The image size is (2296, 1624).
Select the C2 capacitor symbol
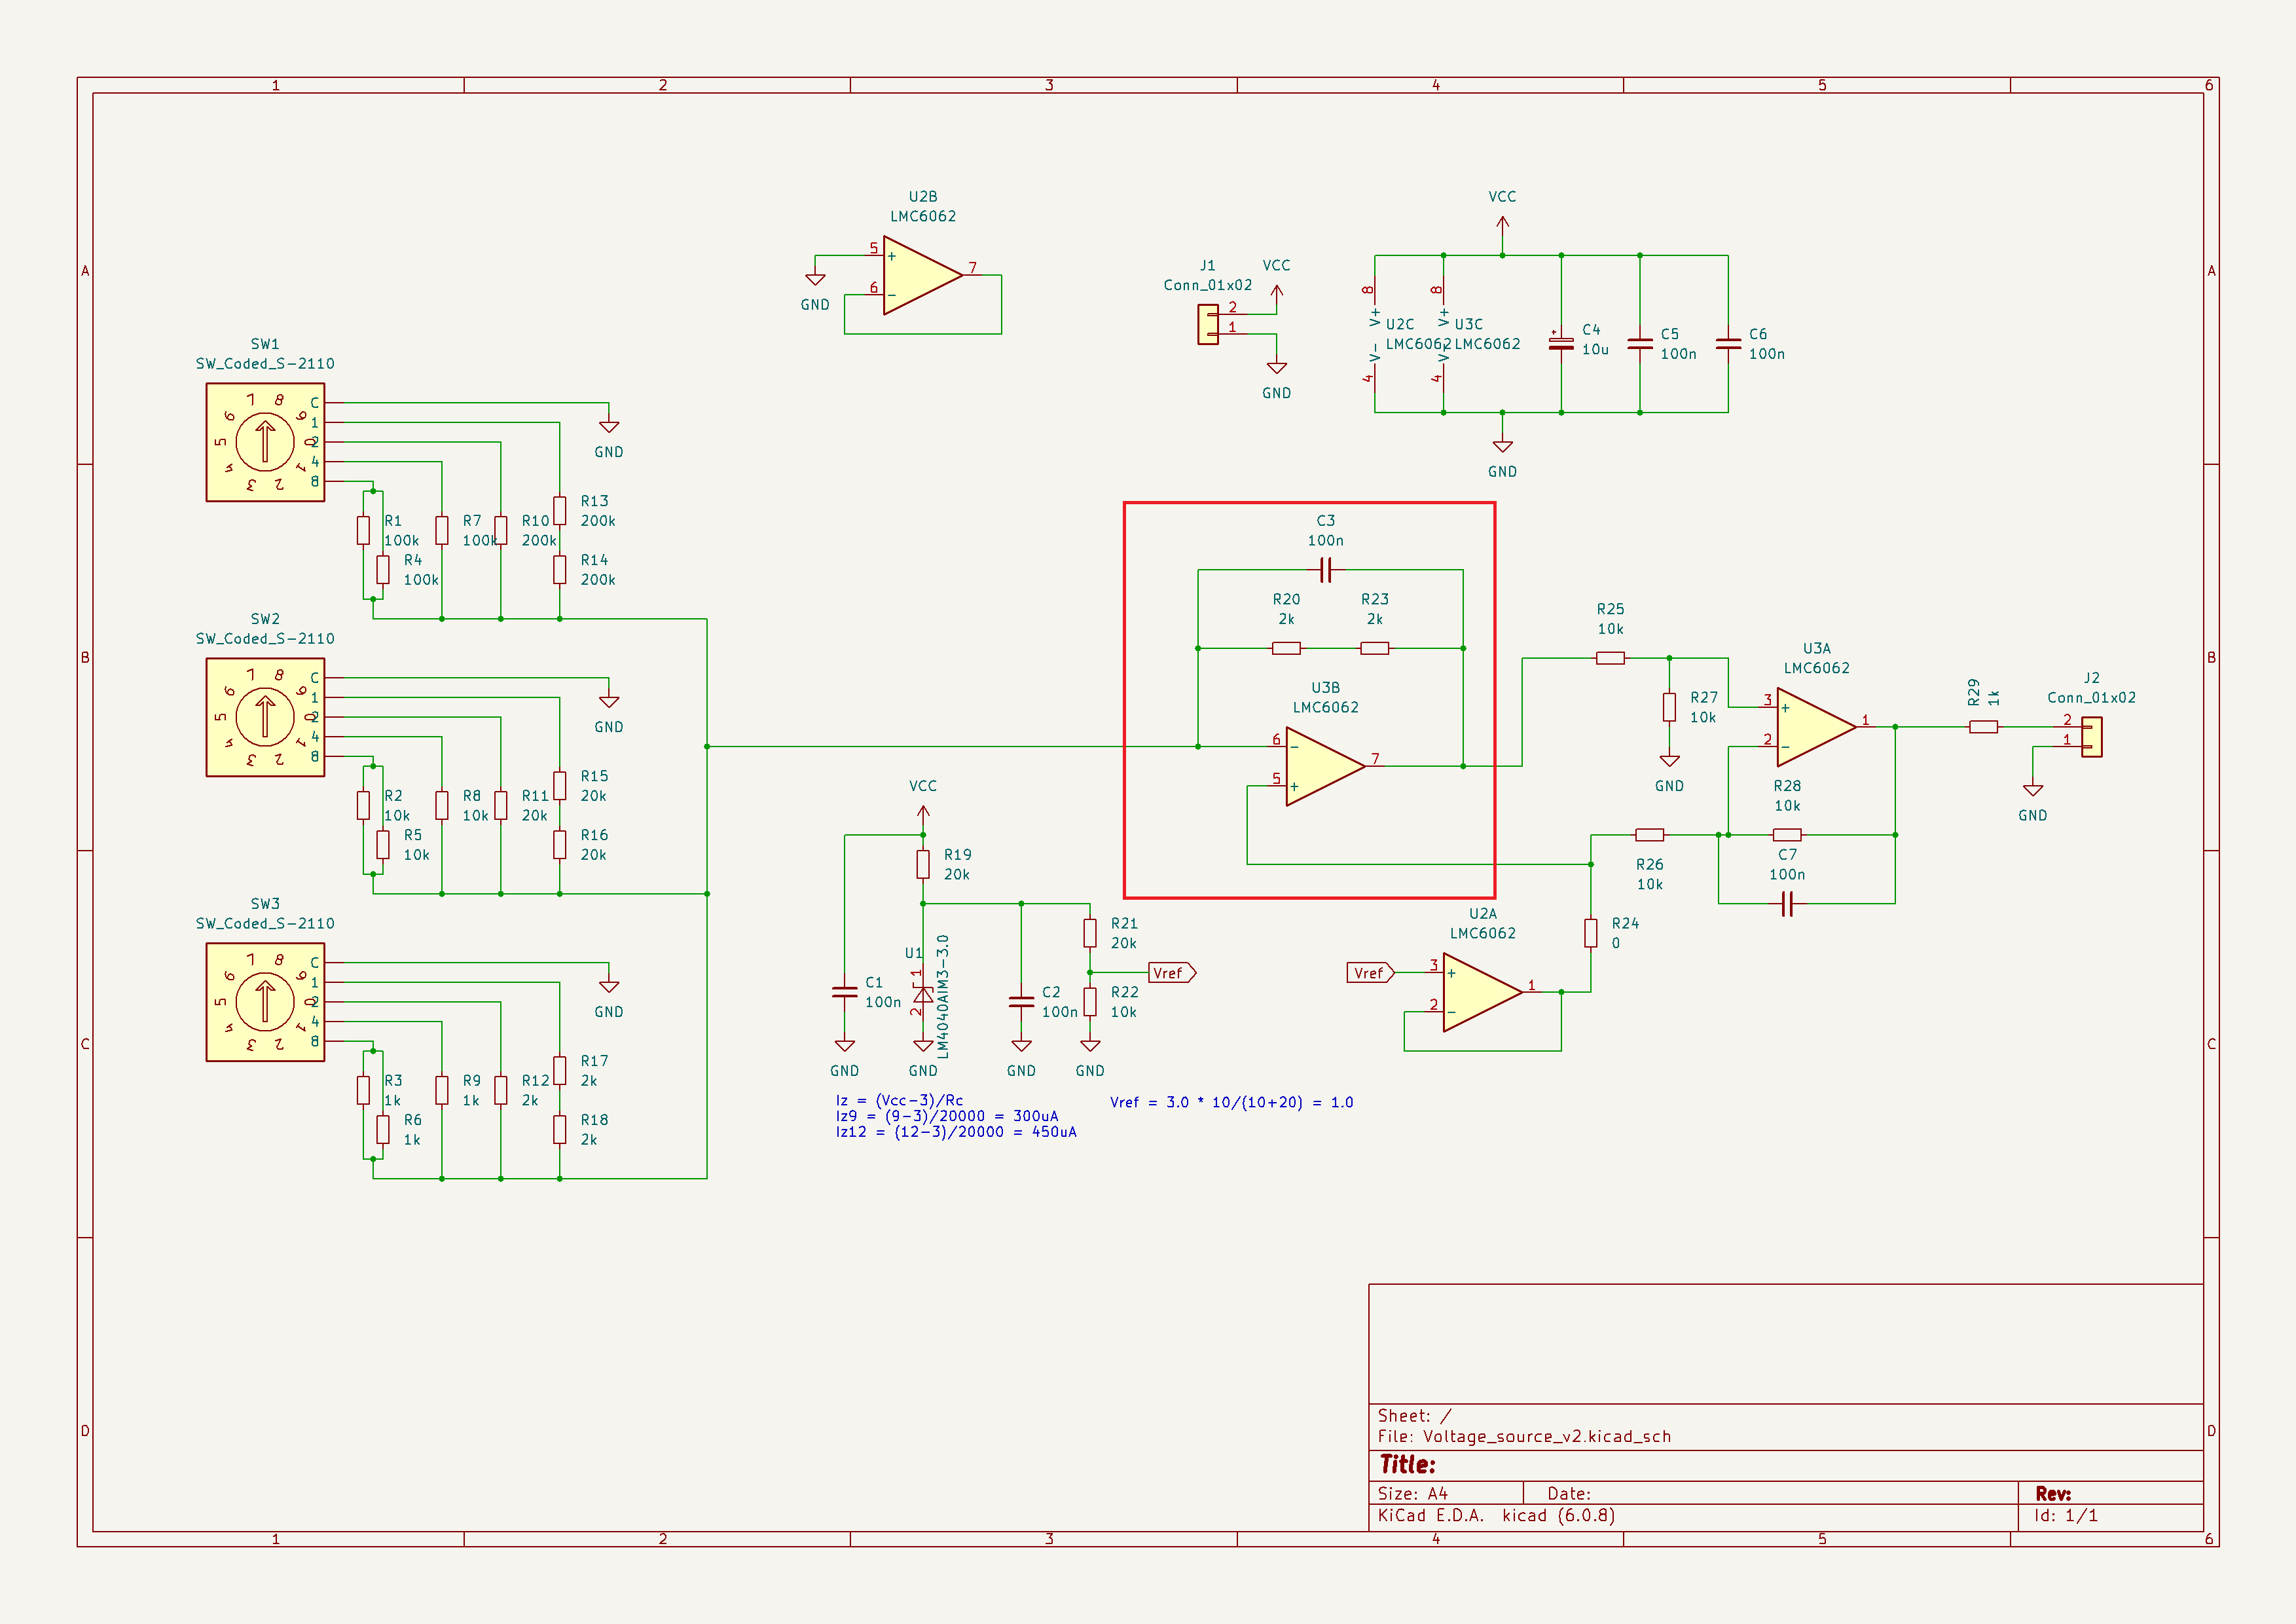pos(1021,1002)
